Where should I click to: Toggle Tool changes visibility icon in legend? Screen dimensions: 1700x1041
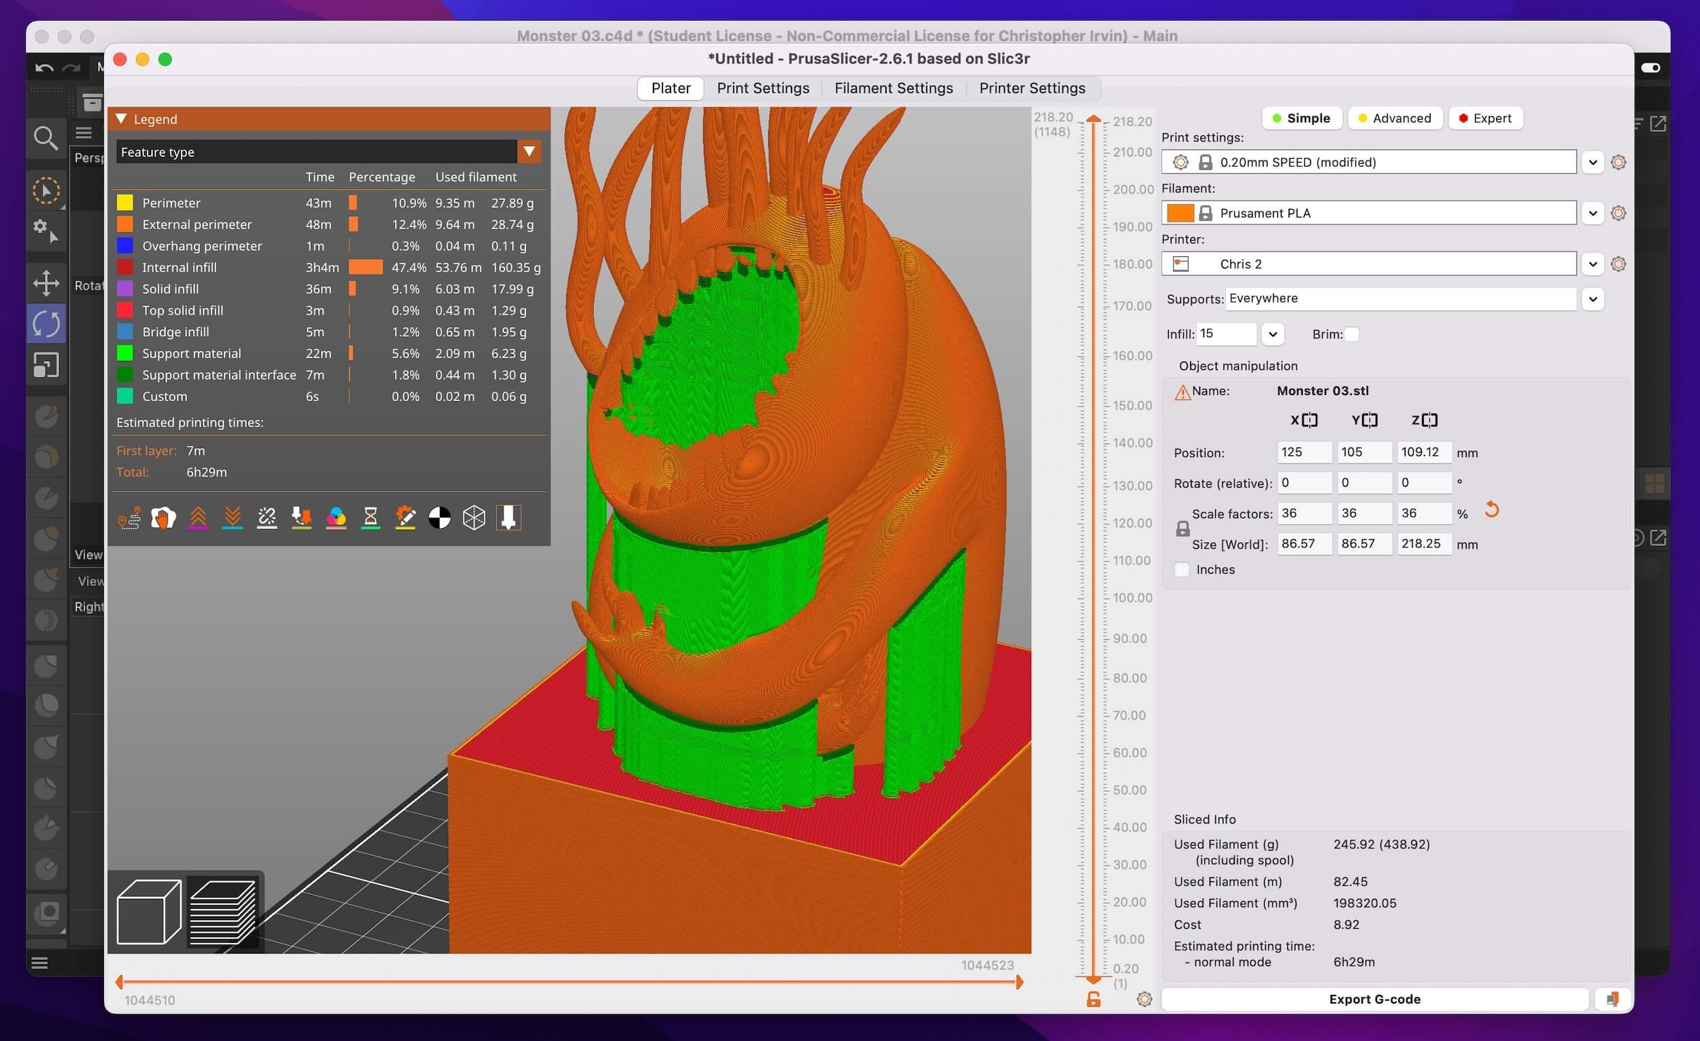tap(301, 517)
